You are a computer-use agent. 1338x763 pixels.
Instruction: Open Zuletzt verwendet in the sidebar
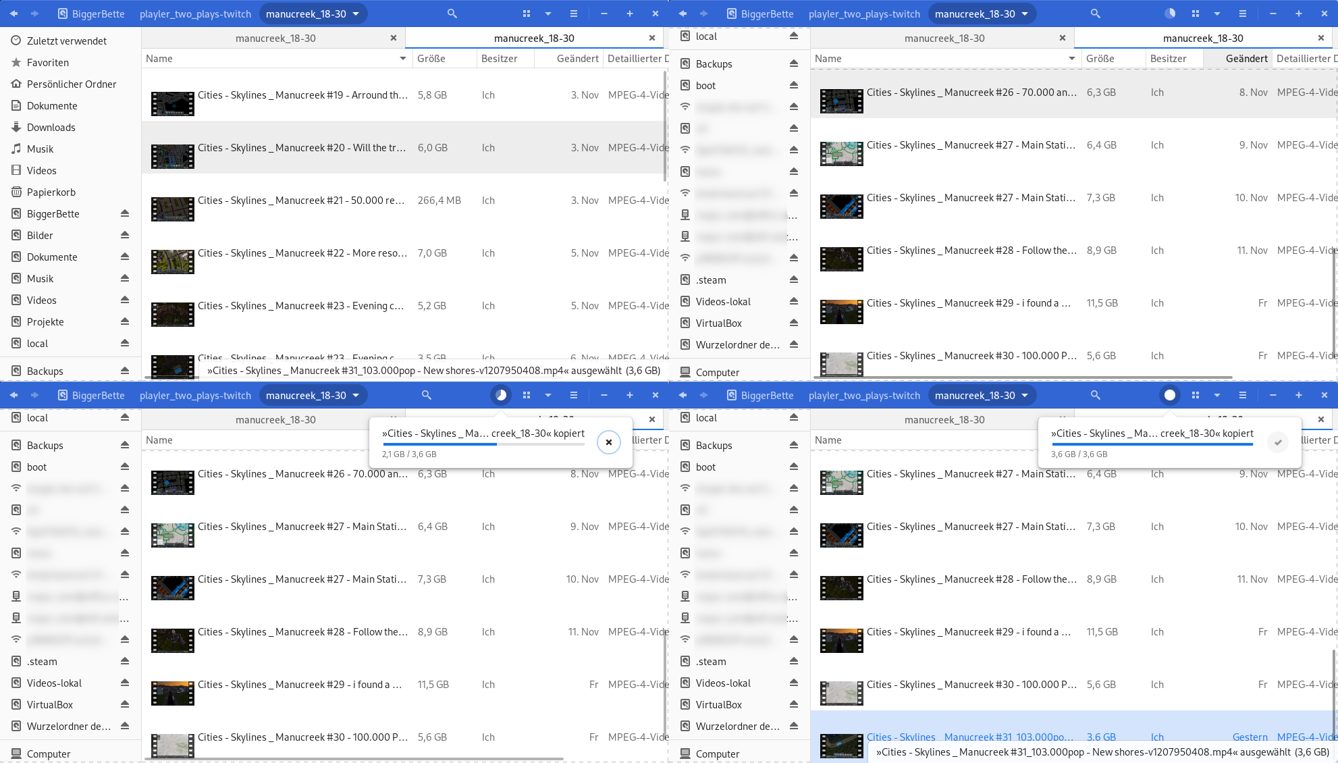(x=70, y=41)
